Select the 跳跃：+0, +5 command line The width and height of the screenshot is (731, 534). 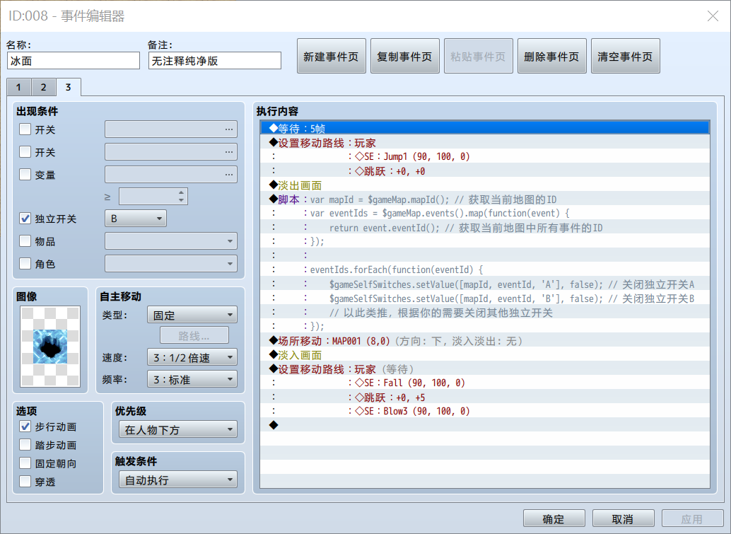coord(485,397)
